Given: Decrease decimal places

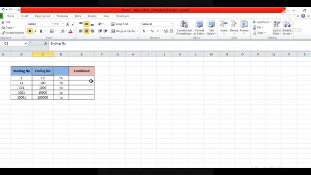Looking at the screenshot, I should [171, 31].
